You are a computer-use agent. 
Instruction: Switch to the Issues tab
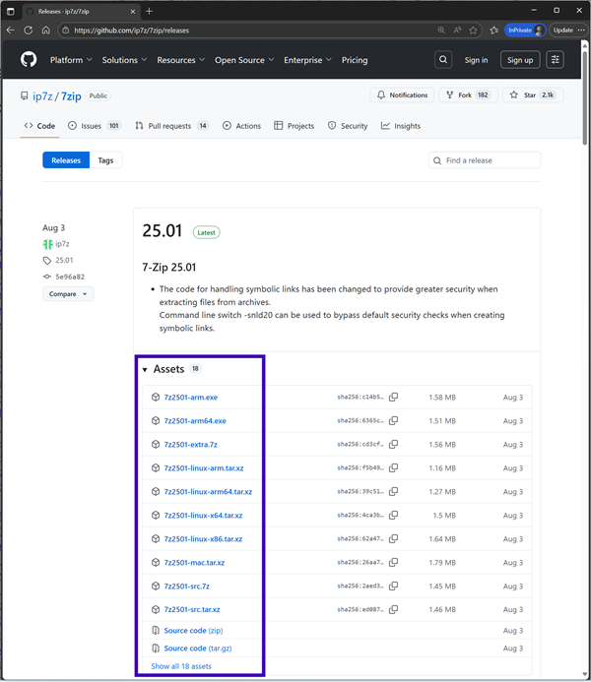(x=94, y=126)
